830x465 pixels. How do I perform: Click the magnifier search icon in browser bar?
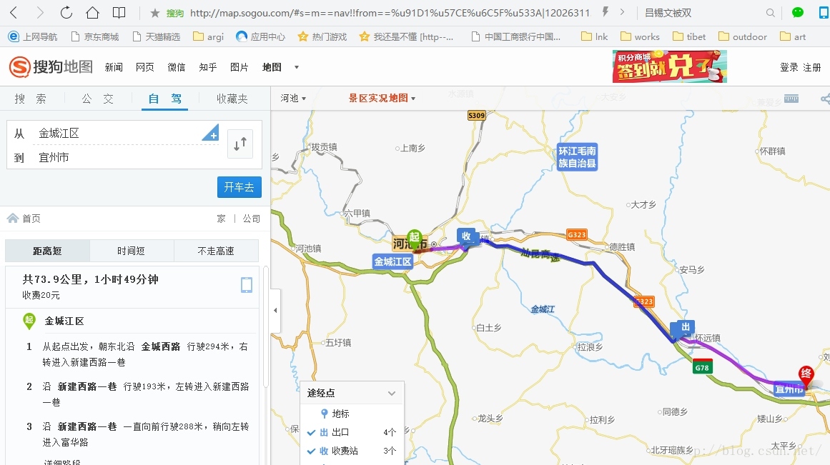[770, 13]
